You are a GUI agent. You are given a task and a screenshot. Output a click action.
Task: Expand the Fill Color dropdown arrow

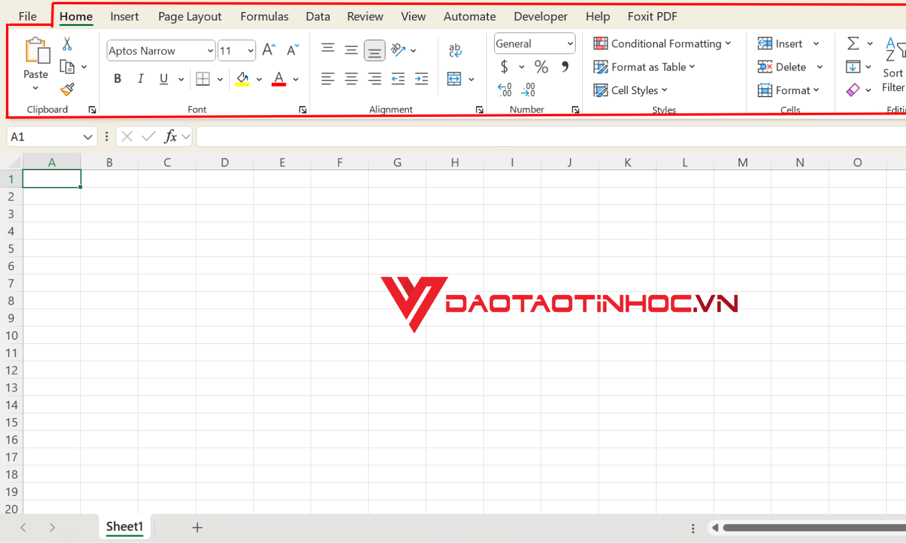(259, 79)
